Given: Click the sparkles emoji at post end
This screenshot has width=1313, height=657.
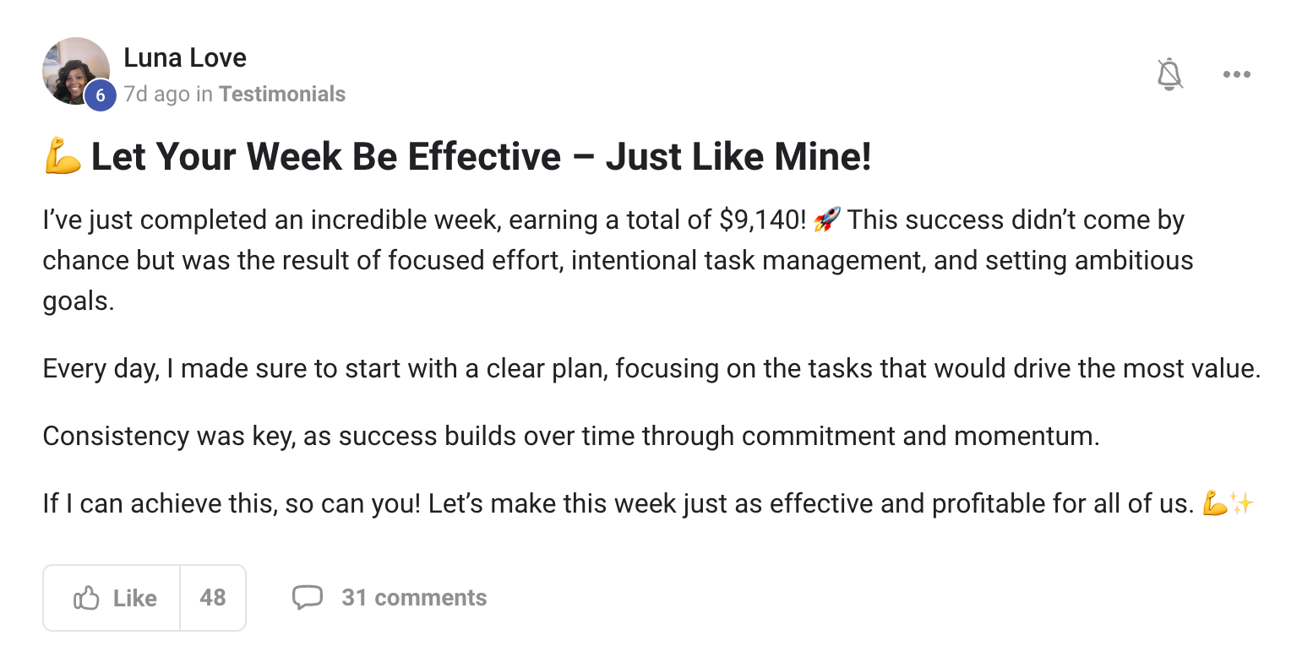Looking at the screenshot, I should 1242,505.
